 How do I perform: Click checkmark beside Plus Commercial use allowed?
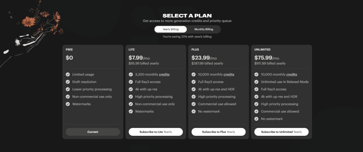click(194, 104)
